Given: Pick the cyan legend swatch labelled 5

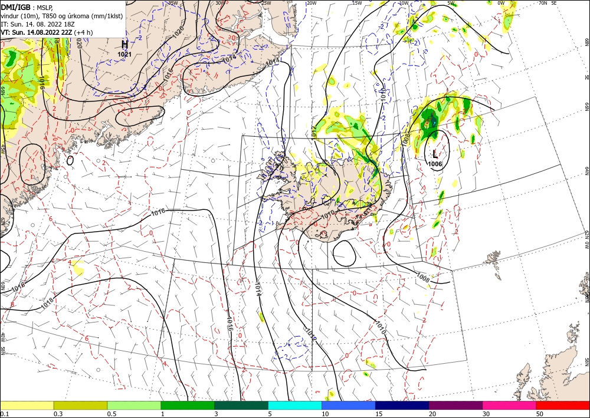Looking at the screenshot, I should (295, 405).
